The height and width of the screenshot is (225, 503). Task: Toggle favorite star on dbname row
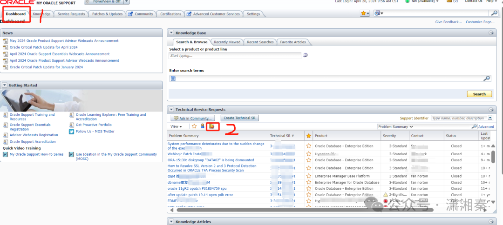pos(309,182)
